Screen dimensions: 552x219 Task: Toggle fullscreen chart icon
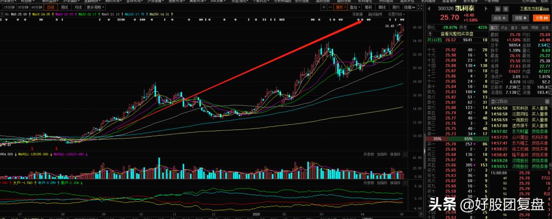point(420,7)
